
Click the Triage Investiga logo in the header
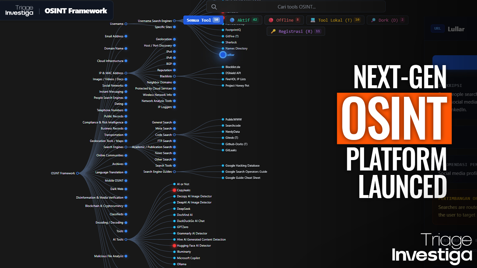pyautogui.click(x=19, y=10)
